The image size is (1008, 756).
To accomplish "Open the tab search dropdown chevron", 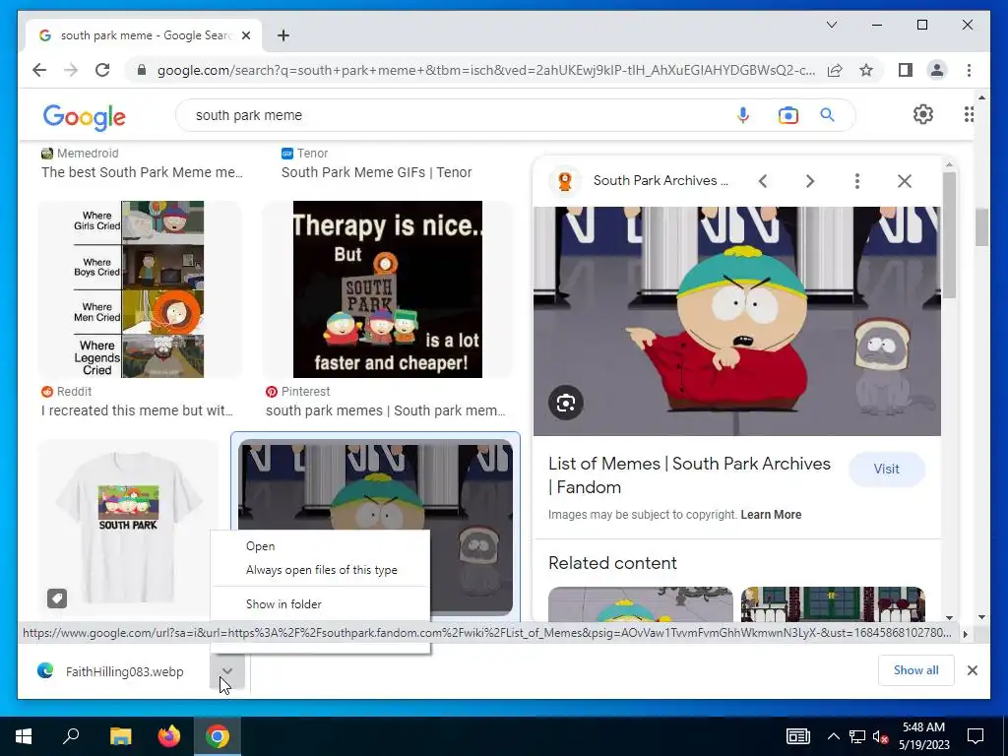I will [831, 25].
